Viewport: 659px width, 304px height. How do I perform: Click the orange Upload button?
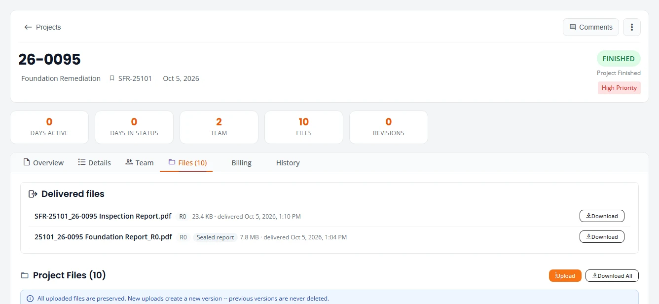(x=565, y=276)
